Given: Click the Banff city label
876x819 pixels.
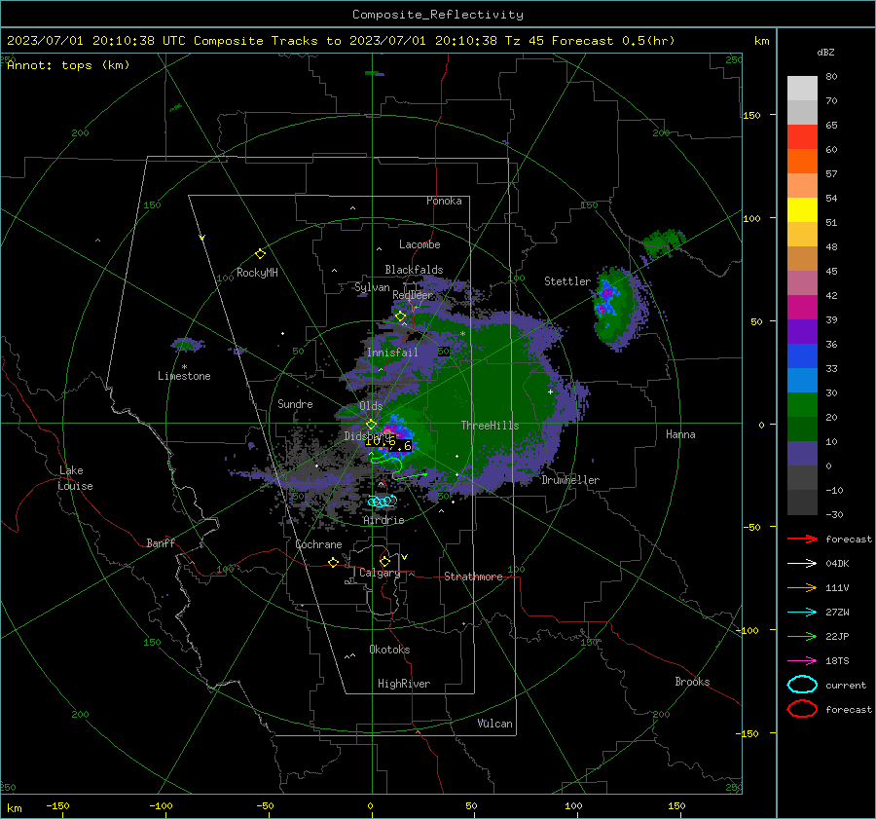Looking at the screenshot, I should coord(161,542).
